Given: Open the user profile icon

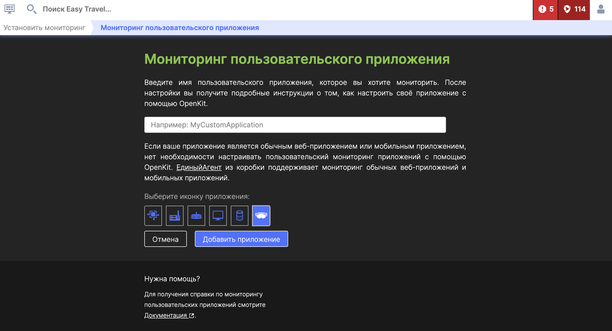Looking at the screenshot, I should 602,9.
